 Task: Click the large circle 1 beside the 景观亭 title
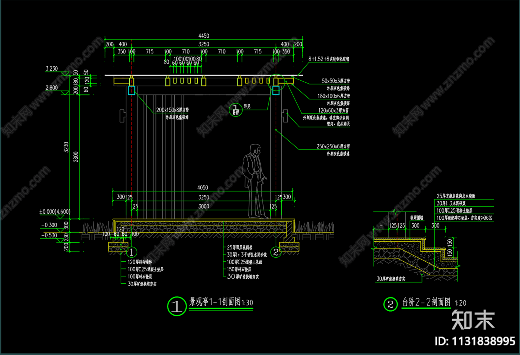pos(177,306)
